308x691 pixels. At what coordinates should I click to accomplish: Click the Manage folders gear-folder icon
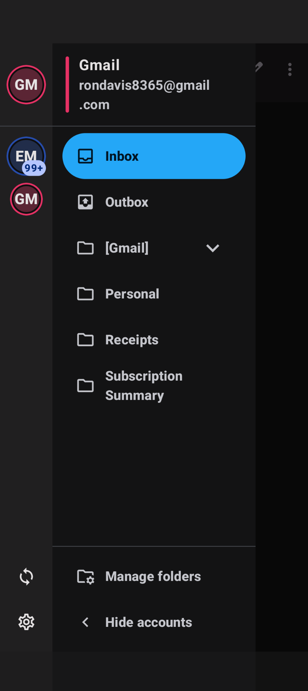click(x=86, y=577)
